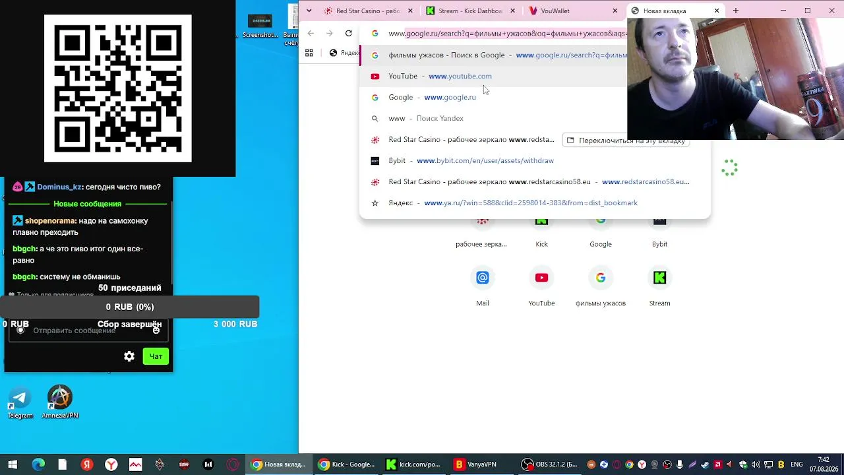The height and width of the screenshot is (475, 844).
Task: Close the Stream - Kick Dashboard tab
Action: tap(512, 11)
